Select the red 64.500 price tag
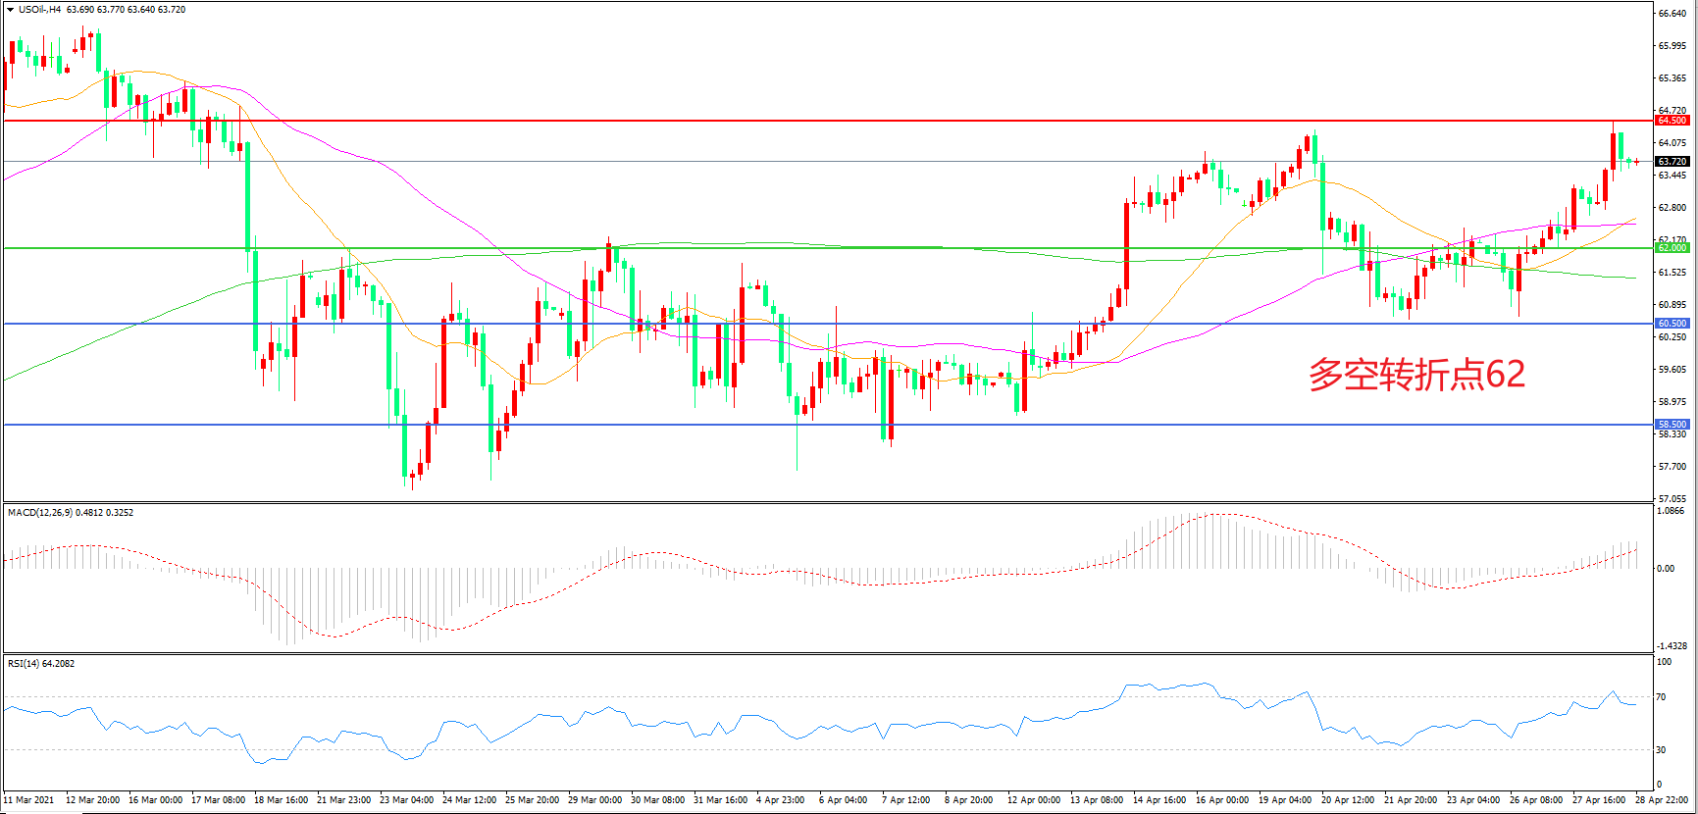1698x814 pixels. [x=1672, y=121]
